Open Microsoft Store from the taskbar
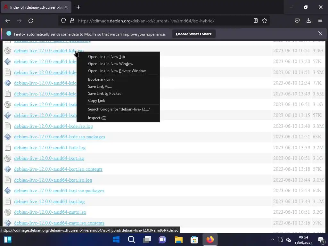 click(194, 240)
